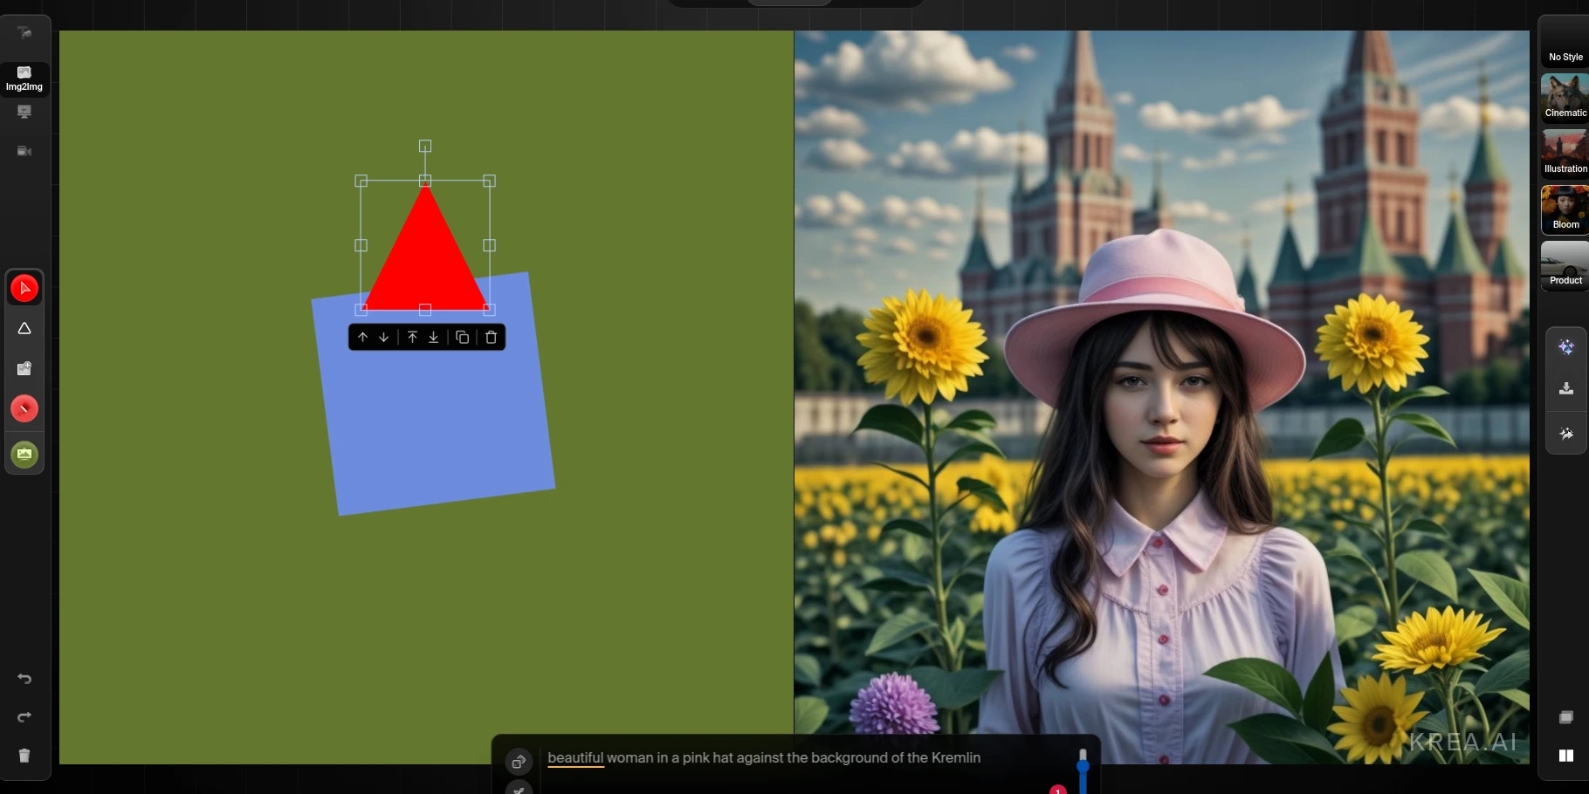Adjust the blue AI strength slider
This screenshot has width=1589, height=794.
1083,766
